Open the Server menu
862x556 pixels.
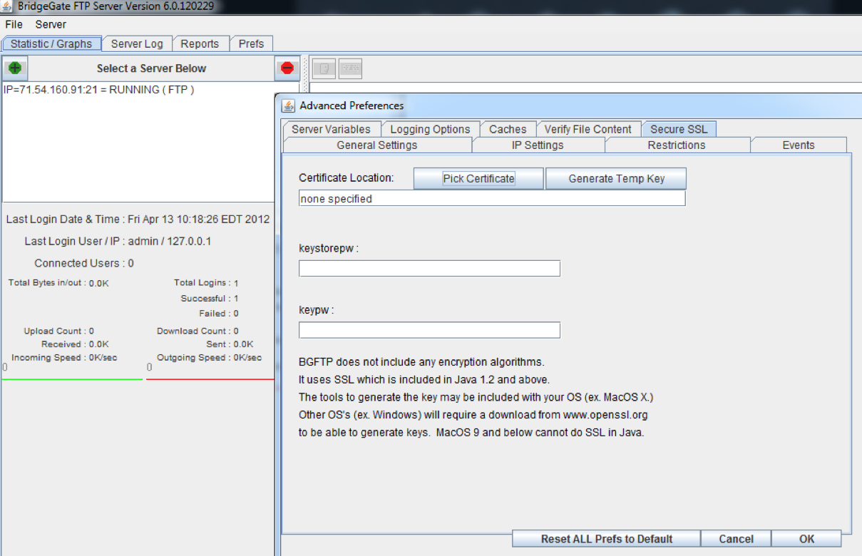tap(51, 24)
